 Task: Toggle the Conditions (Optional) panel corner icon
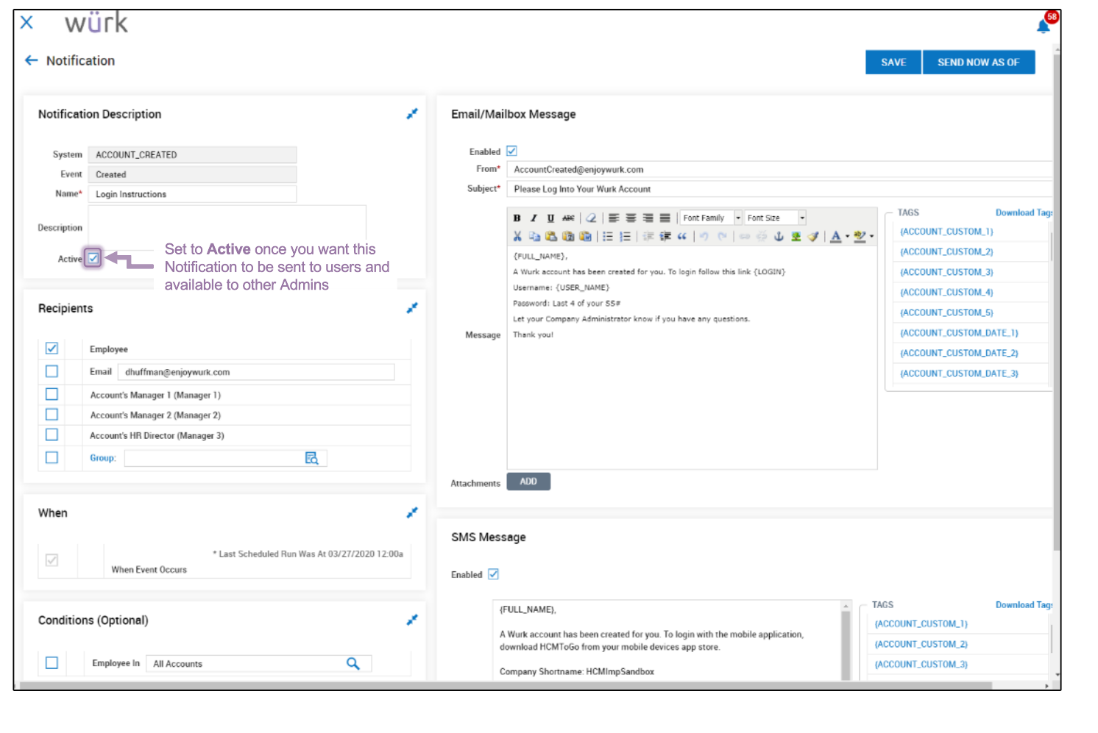pyautogui.click(x=412, y=620)
